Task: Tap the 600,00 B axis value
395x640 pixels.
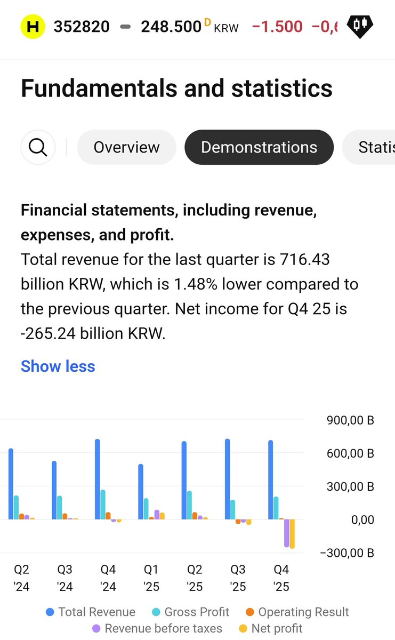Action: tap(350, 453)
